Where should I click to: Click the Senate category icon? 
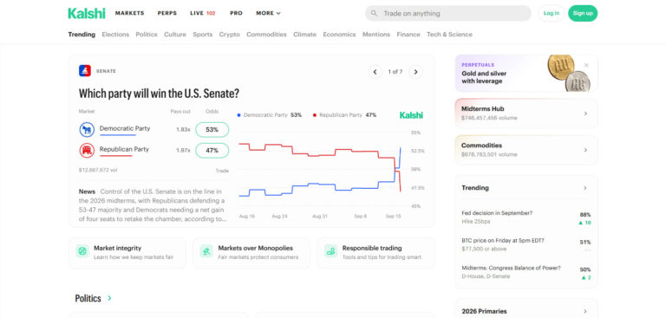(85, 71)
